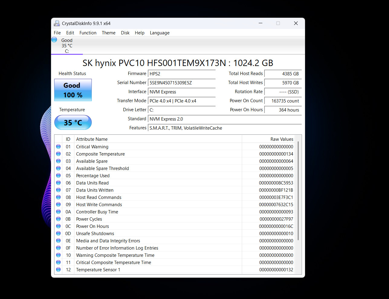Minimize the CrystalDiskInfo window
Screen dimensions: 389x299
tap(261, 23)
